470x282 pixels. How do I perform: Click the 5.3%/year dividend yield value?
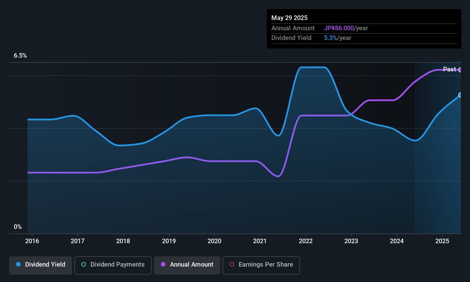[x=337, y=38]
